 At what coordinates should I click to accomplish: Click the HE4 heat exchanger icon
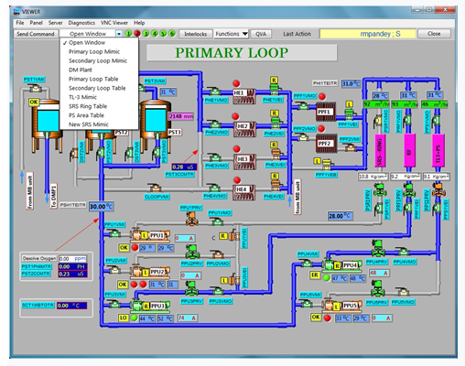click(243, 192)
